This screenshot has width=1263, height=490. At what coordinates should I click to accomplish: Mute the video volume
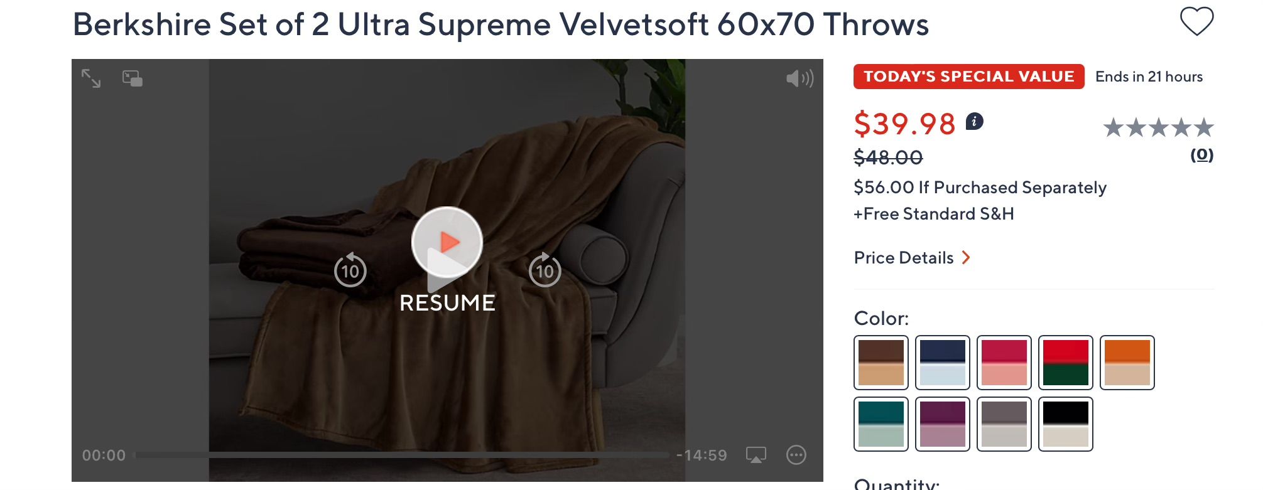coord(800,78)
